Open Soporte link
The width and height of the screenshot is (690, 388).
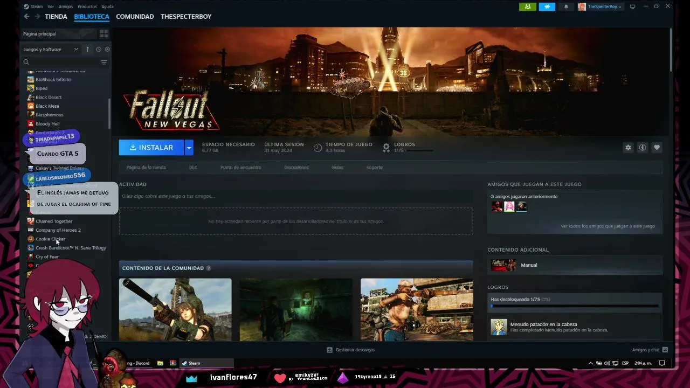(x=374, y=168)
